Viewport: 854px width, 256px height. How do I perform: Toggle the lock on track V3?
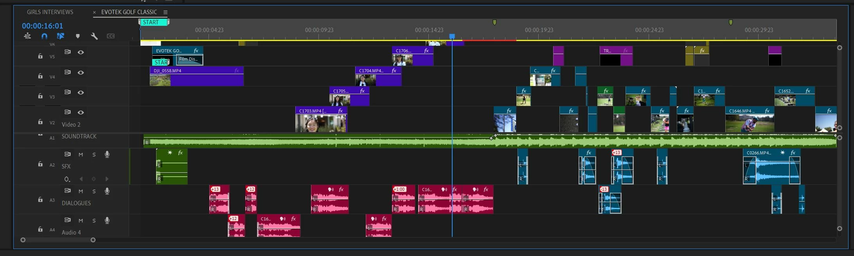[40, 96]
